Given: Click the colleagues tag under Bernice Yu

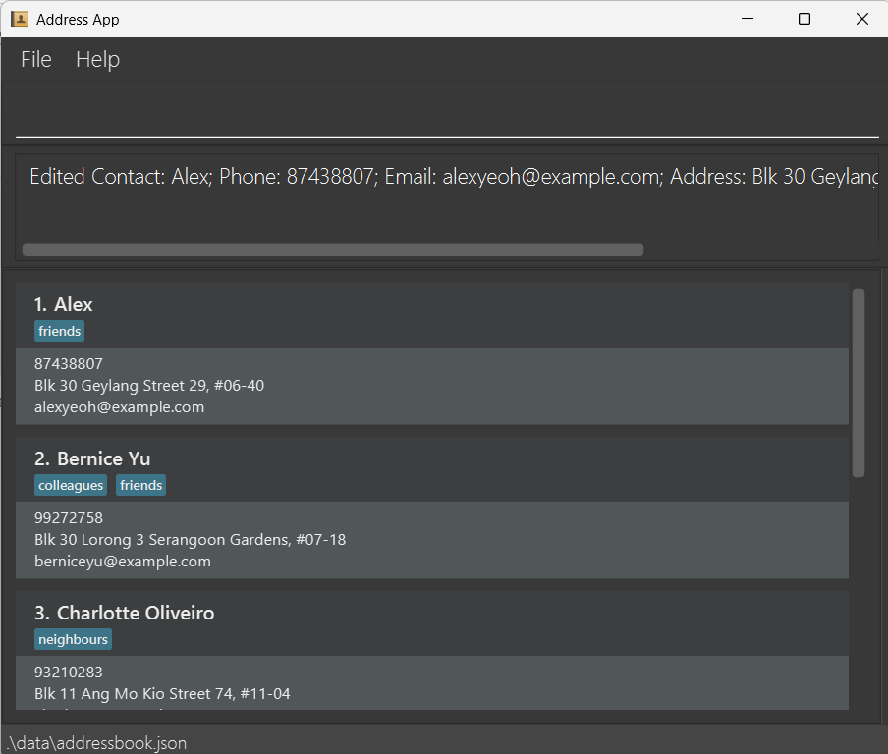Looking at the screenshot, I should coord(71,486).
